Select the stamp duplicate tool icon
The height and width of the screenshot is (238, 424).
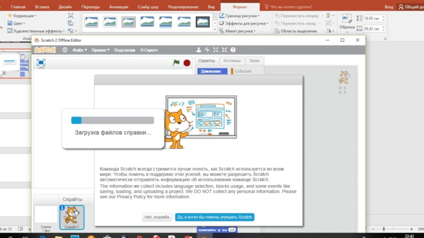[x=199, y=50]
